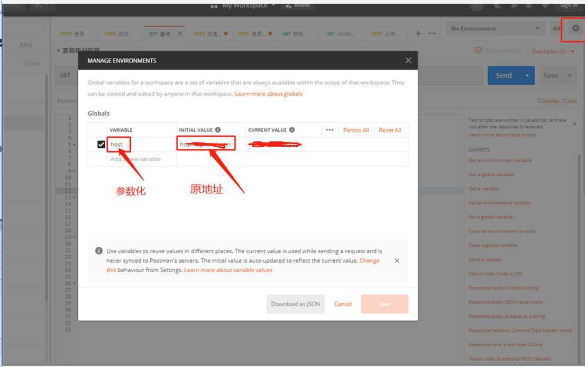The image size is (585, 367).
Task: Switch to the GET 获取 tab
Action: click(x=295, y=33)
